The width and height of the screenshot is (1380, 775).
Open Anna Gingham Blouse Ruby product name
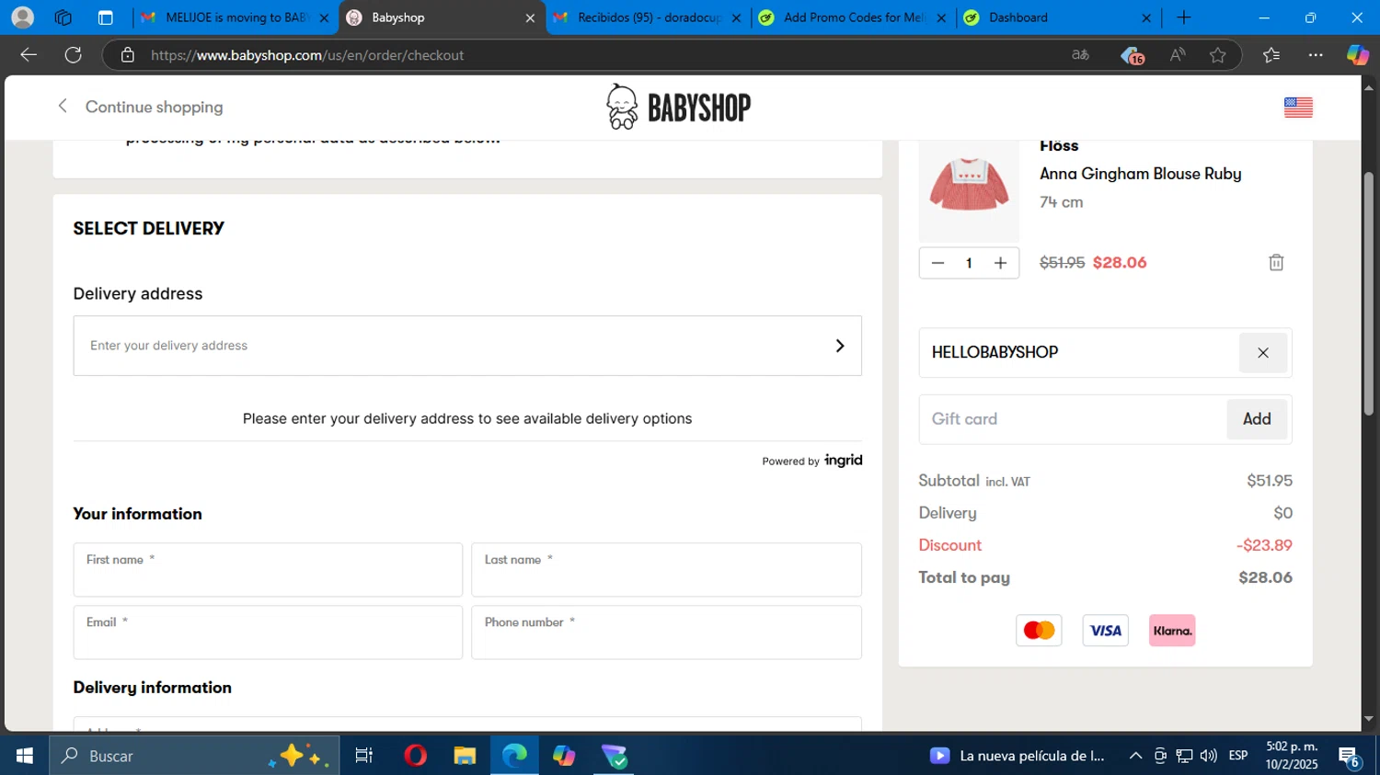point(1140,174)
